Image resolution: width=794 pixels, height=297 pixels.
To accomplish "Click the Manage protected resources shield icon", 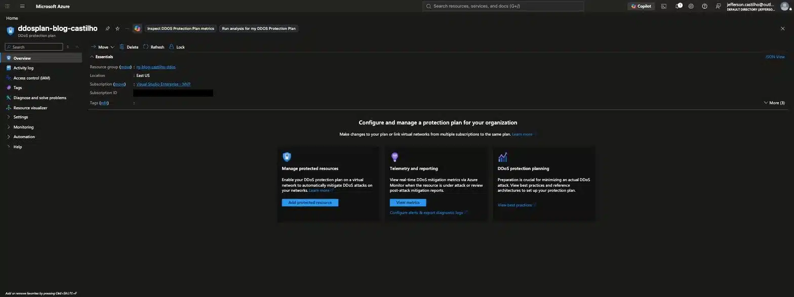I will 287,157.
